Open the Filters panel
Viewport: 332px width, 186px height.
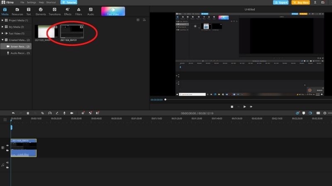tap(78, 12)
